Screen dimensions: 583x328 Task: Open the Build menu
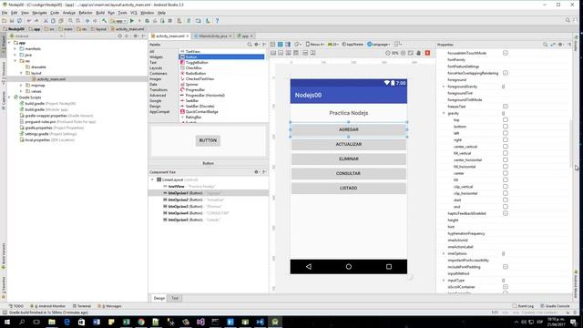click(x=100, y=13)
